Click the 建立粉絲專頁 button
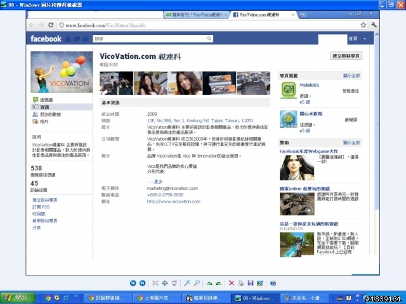The image size is (406, 304). pos(346,56)
